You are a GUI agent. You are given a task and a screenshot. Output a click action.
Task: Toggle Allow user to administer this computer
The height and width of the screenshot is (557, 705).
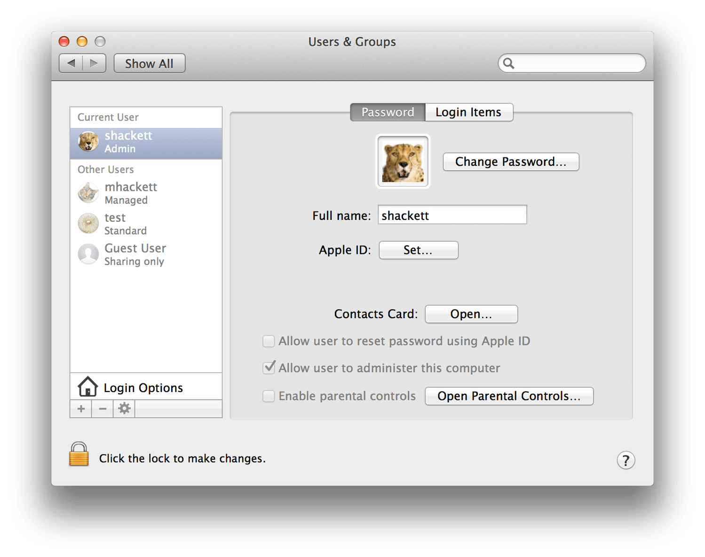[269, 368]
